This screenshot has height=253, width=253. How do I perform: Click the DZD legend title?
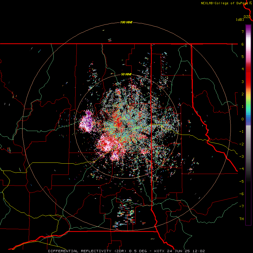coord(247,17)
